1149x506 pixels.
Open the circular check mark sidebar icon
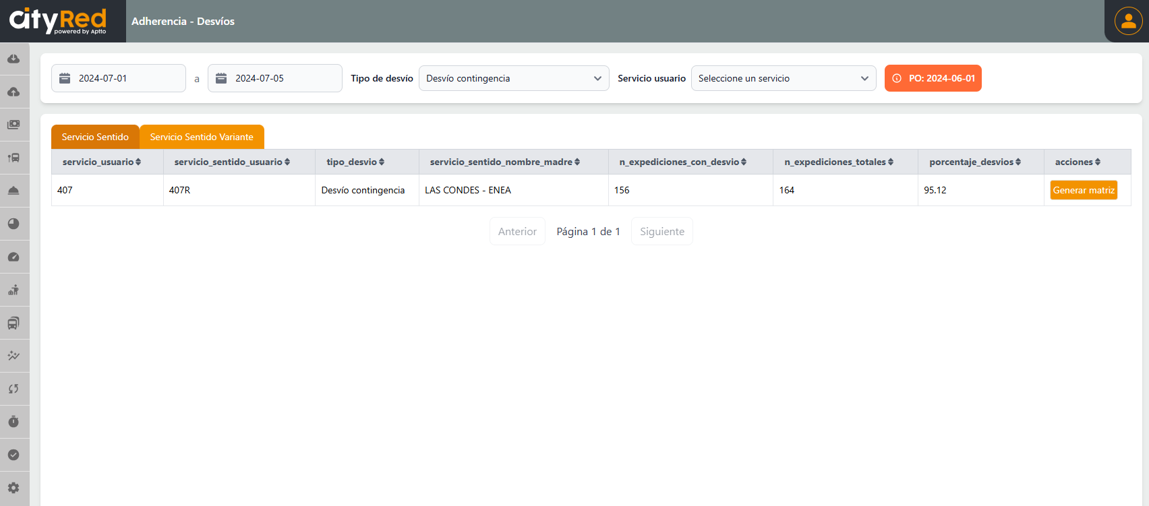click(x=13, y=455)
